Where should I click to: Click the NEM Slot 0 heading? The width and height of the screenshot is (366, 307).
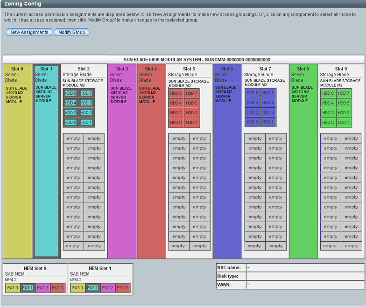point(35,268)
